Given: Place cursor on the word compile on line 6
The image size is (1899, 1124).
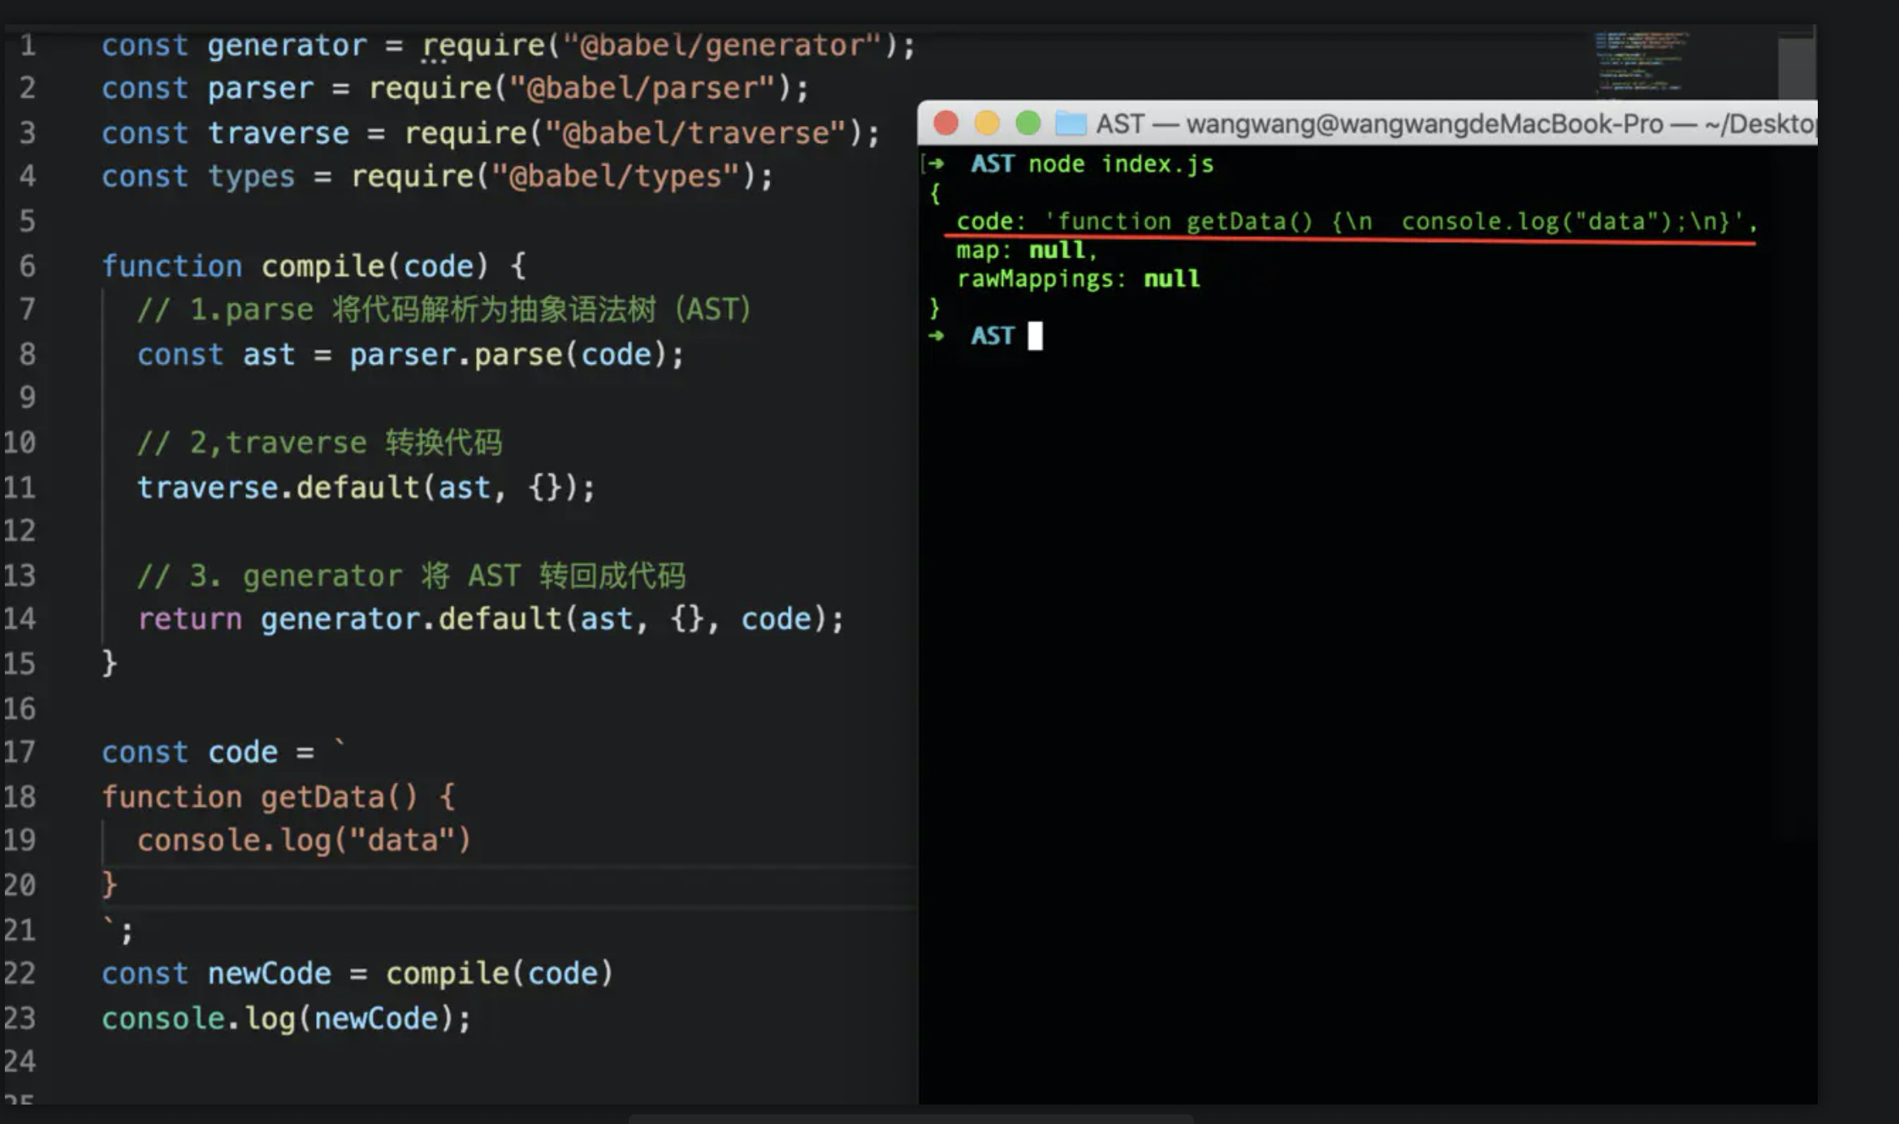Looking at the screenshot, I should (x=322, y=266).
